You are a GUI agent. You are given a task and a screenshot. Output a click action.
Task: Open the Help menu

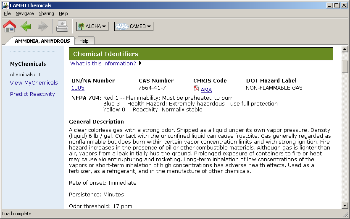pos(63,13)
